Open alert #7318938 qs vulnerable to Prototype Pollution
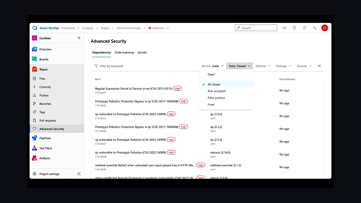 131,152
